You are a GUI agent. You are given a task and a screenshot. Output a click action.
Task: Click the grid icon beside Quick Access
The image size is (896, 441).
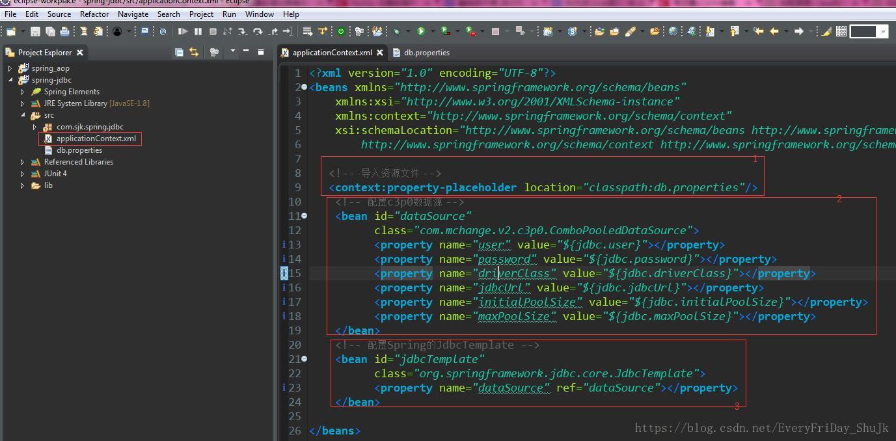click(x=841, y=31)
